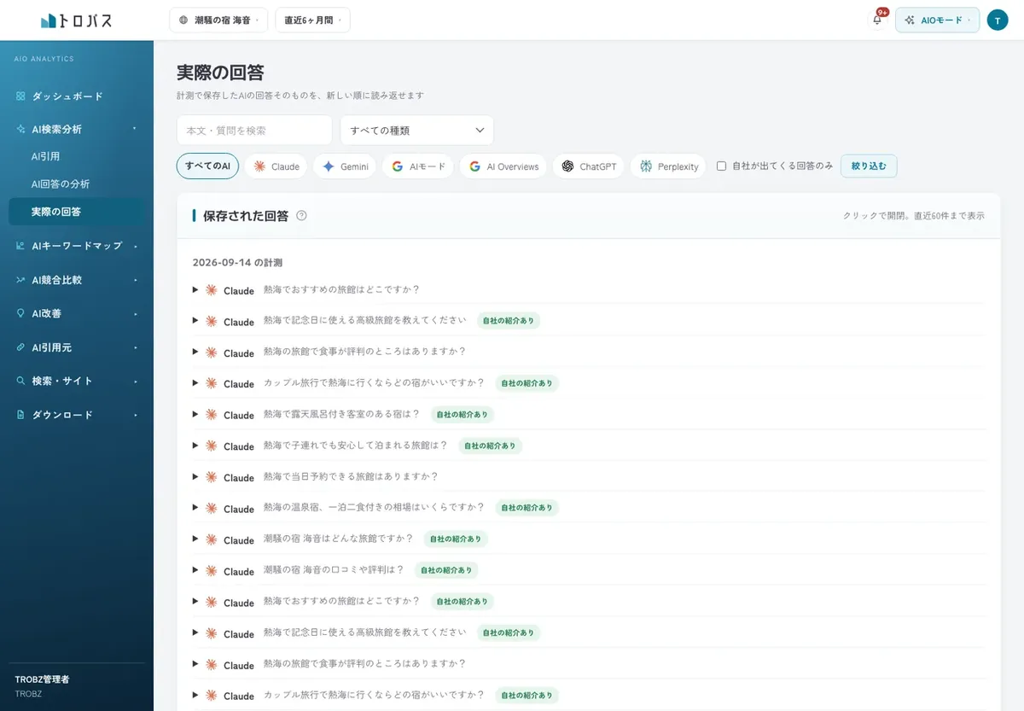Click the 検索・サイト magnifier icon
Image resolution: width=1024 pixels, height=711 pixels.
tap(20, 381)
